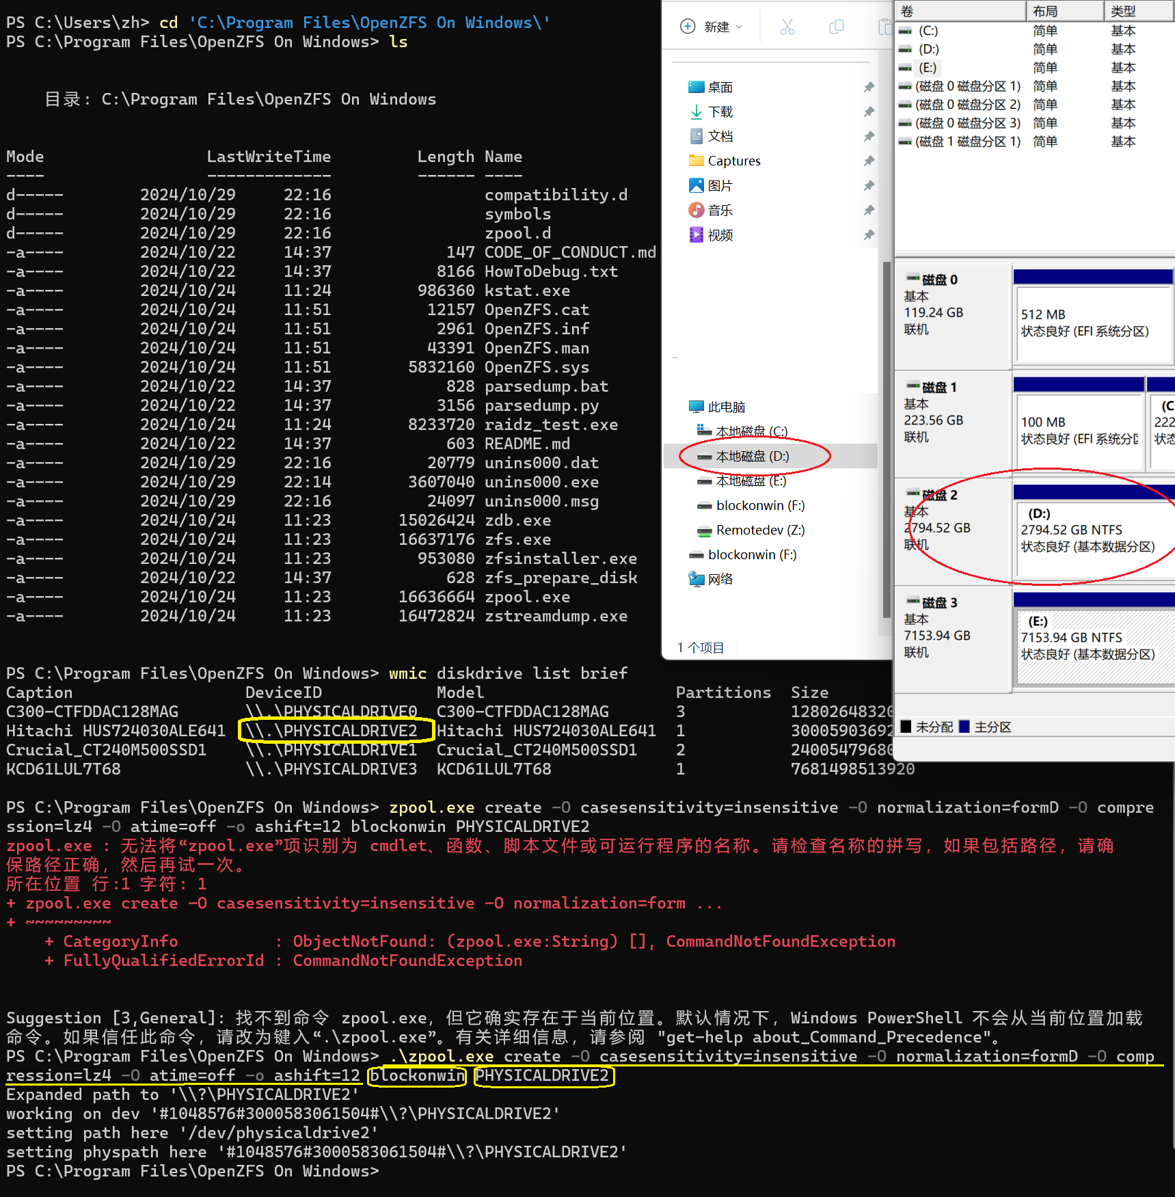
Task: Open the 新建 new item dropdown
Action: [x=712, y=27]
